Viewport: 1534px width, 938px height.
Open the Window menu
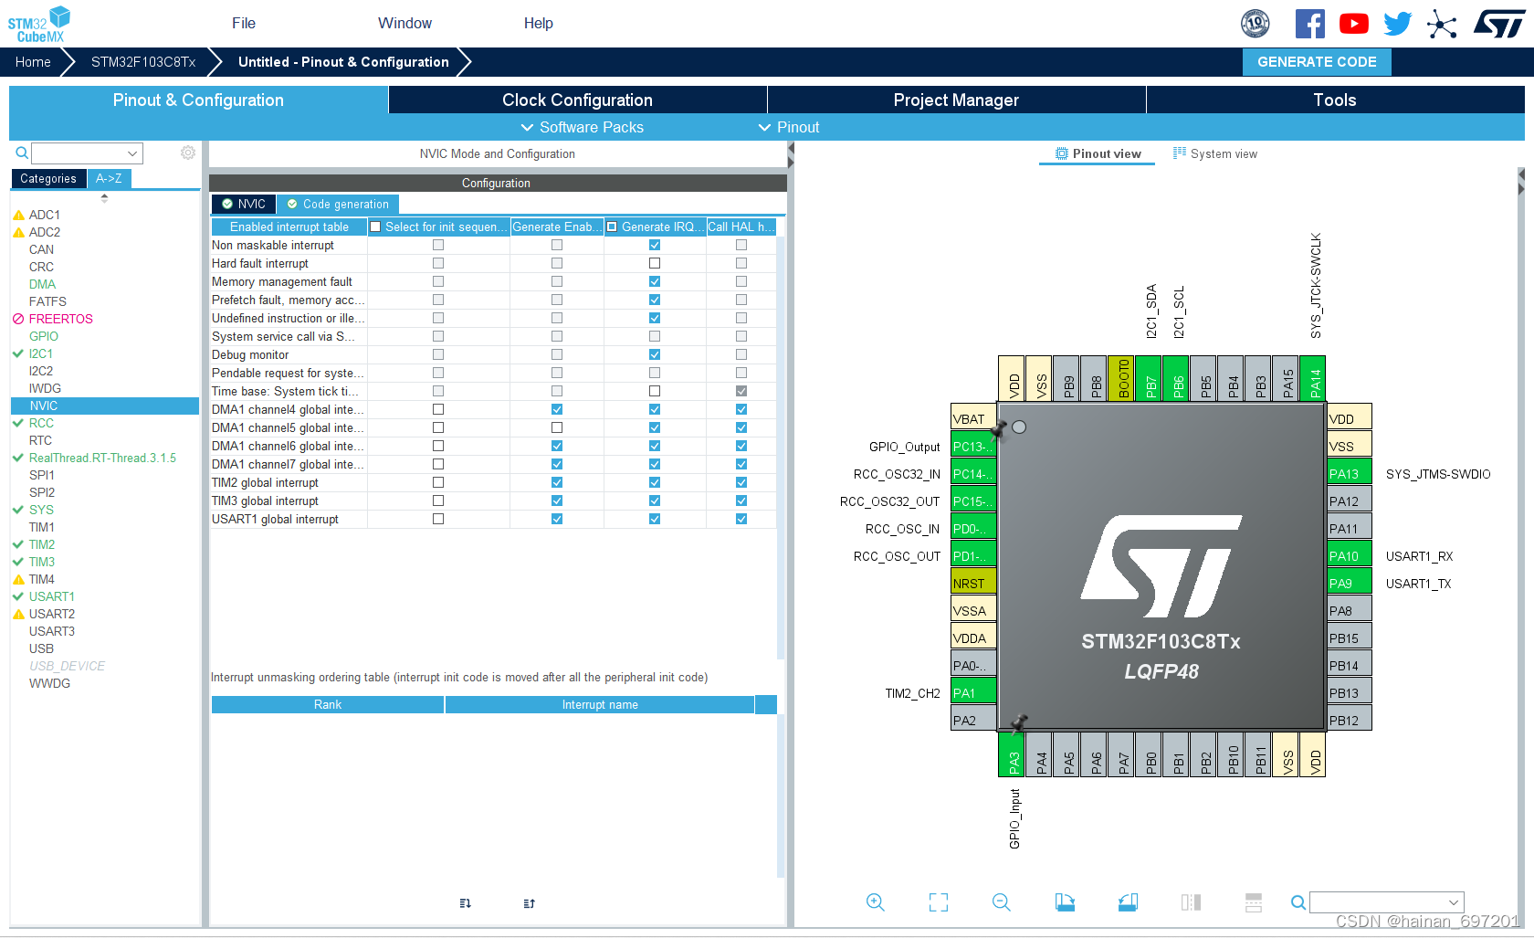pyautogui.click(x=405, y=24)
